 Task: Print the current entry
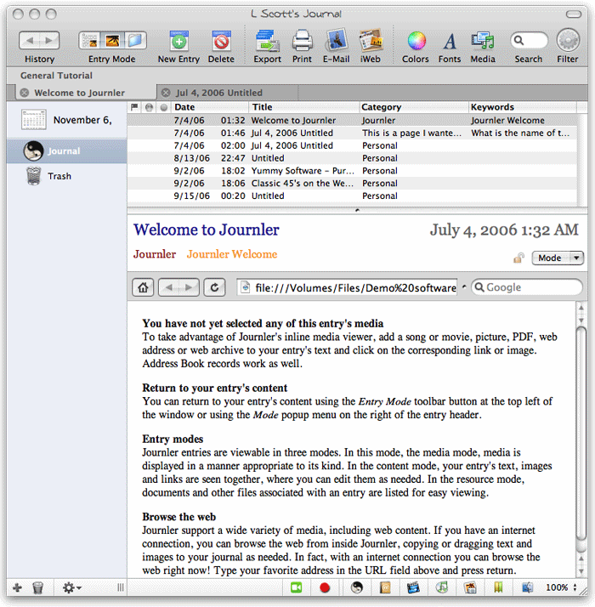[302, 41]
